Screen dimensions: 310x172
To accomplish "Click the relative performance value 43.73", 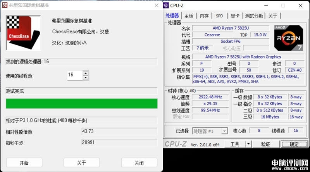I will tap(119, 131).
